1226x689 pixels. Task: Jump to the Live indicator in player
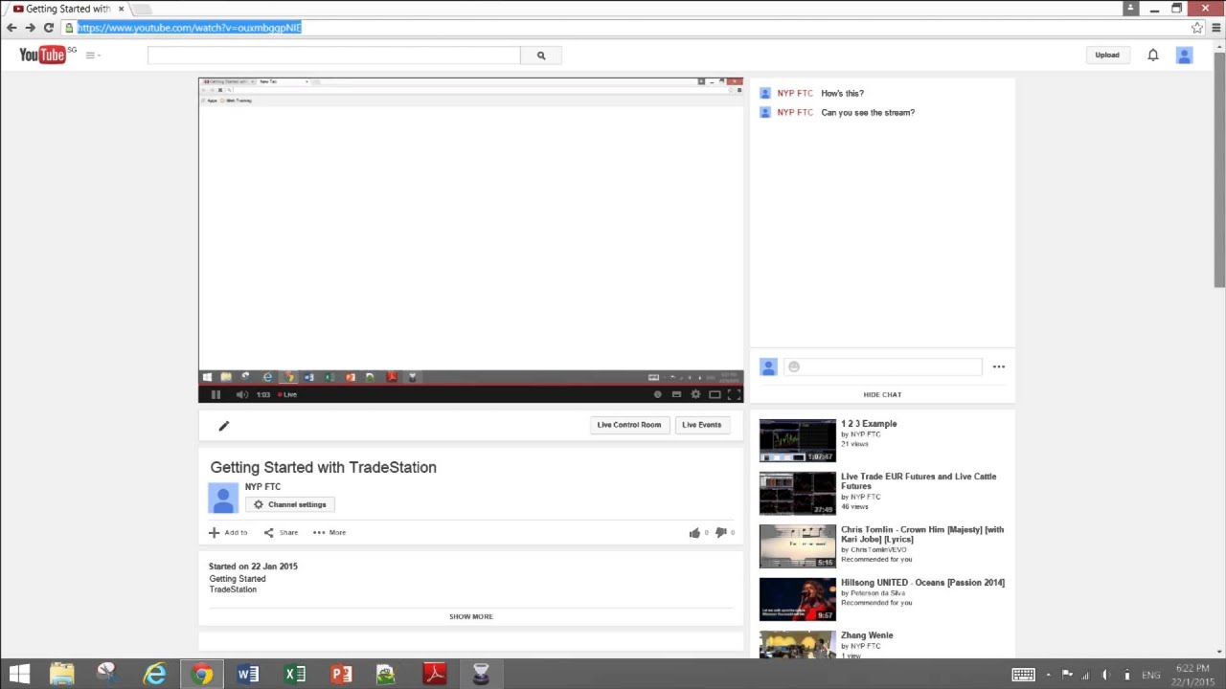coord(287,394)
